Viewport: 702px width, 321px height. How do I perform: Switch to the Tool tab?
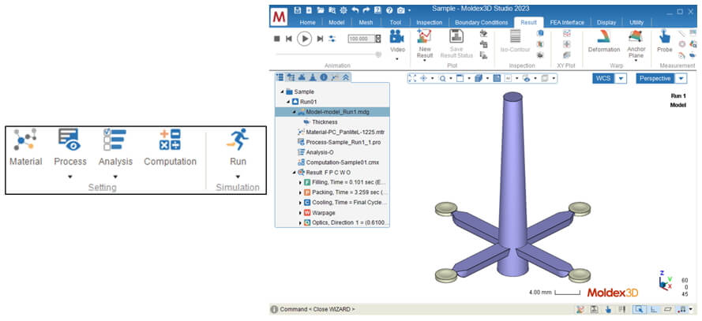[396, 22]
